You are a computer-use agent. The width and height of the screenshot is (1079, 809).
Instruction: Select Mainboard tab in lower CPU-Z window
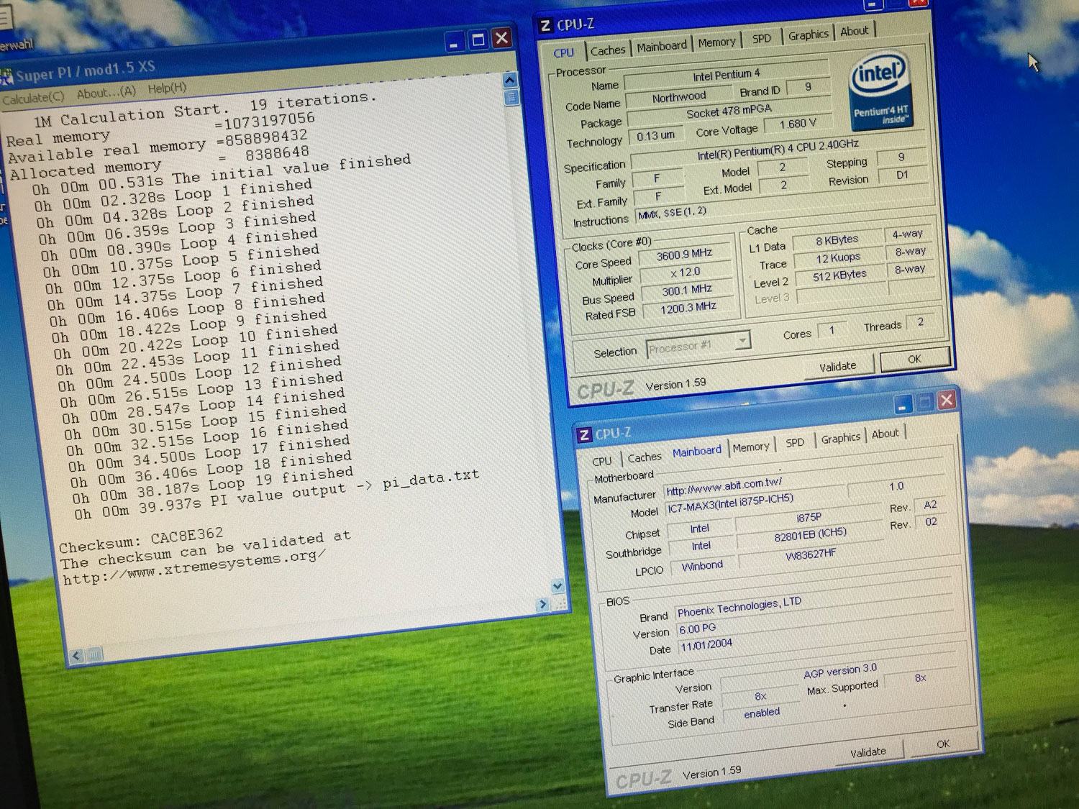pyautogui.click(x=696, y=452)
